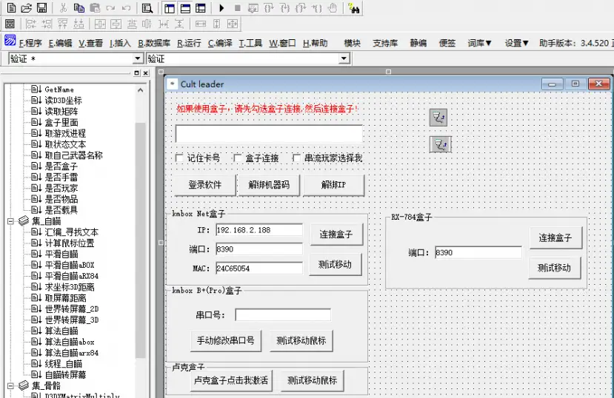Create a new file from toolbar

12,8
